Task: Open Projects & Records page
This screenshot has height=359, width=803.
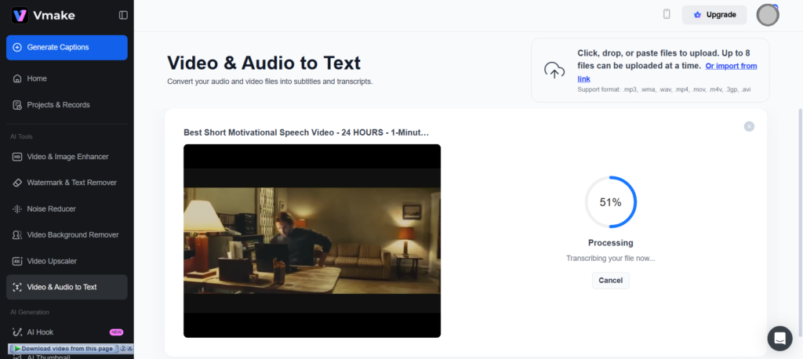Action: 58,105
